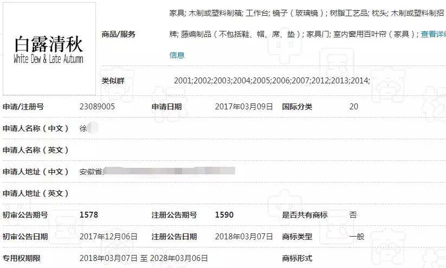Screen dimensions: 446x268
Task: Open the 查看详细信息 link
Action: coord(433,35)
